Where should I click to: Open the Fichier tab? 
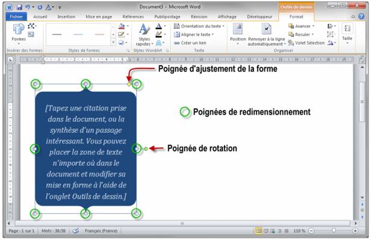(x=16, y=17)
